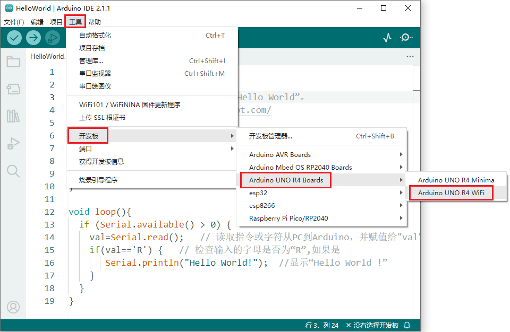The height and width of the screenshot is (332, 510).
Task: Open the Serial Monitor magnifier icon
Action: (406, 38)
